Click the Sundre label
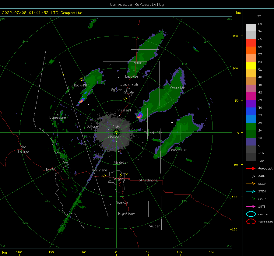 [x=92, y=126]
